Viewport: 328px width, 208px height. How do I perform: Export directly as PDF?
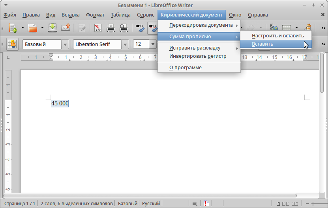click(97, 28)
